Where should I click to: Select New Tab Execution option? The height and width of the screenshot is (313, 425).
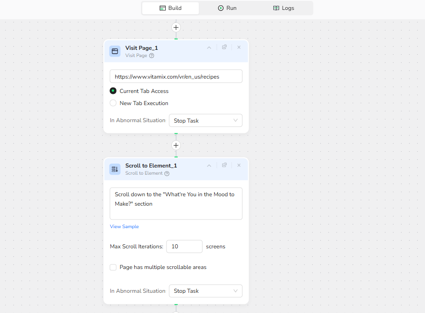point(113,103)
